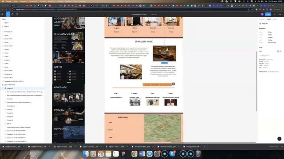This screenshot has height=159, width=284.
Task: Click the Present play icon
Action: tap(274, 14)
